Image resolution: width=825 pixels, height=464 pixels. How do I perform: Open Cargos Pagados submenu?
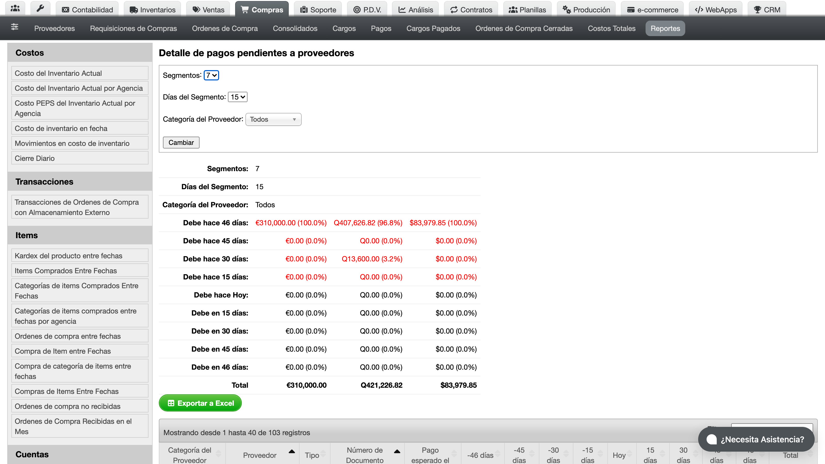click(433, 28)
